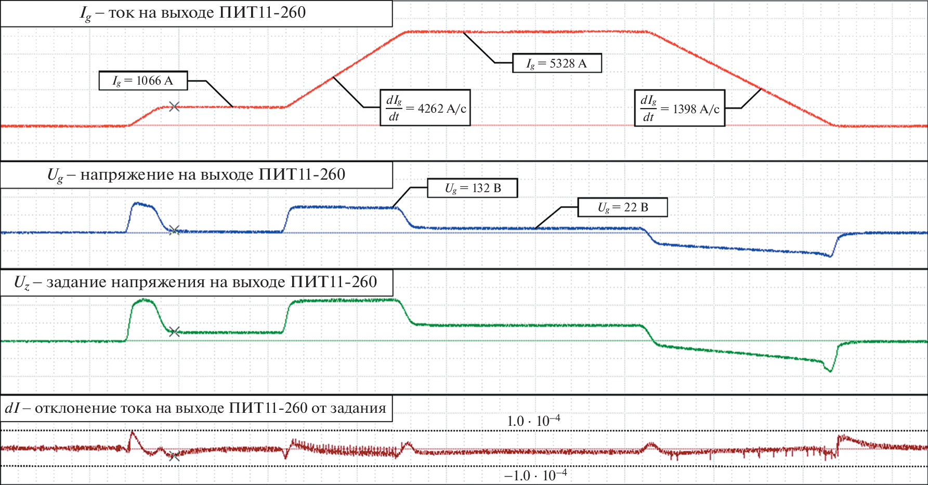Click the Ig ток на выходе ПИТ11-260 title
This screenshot has height=485, width=928.
(x=196, y=14)
